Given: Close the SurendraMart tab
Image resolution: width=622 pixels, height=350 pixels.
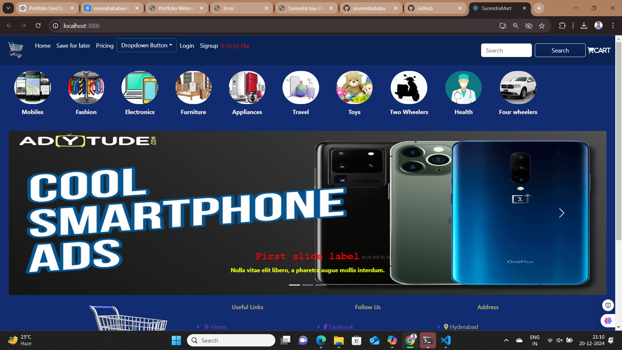Looking at the screenshot, I should point(524,8).
